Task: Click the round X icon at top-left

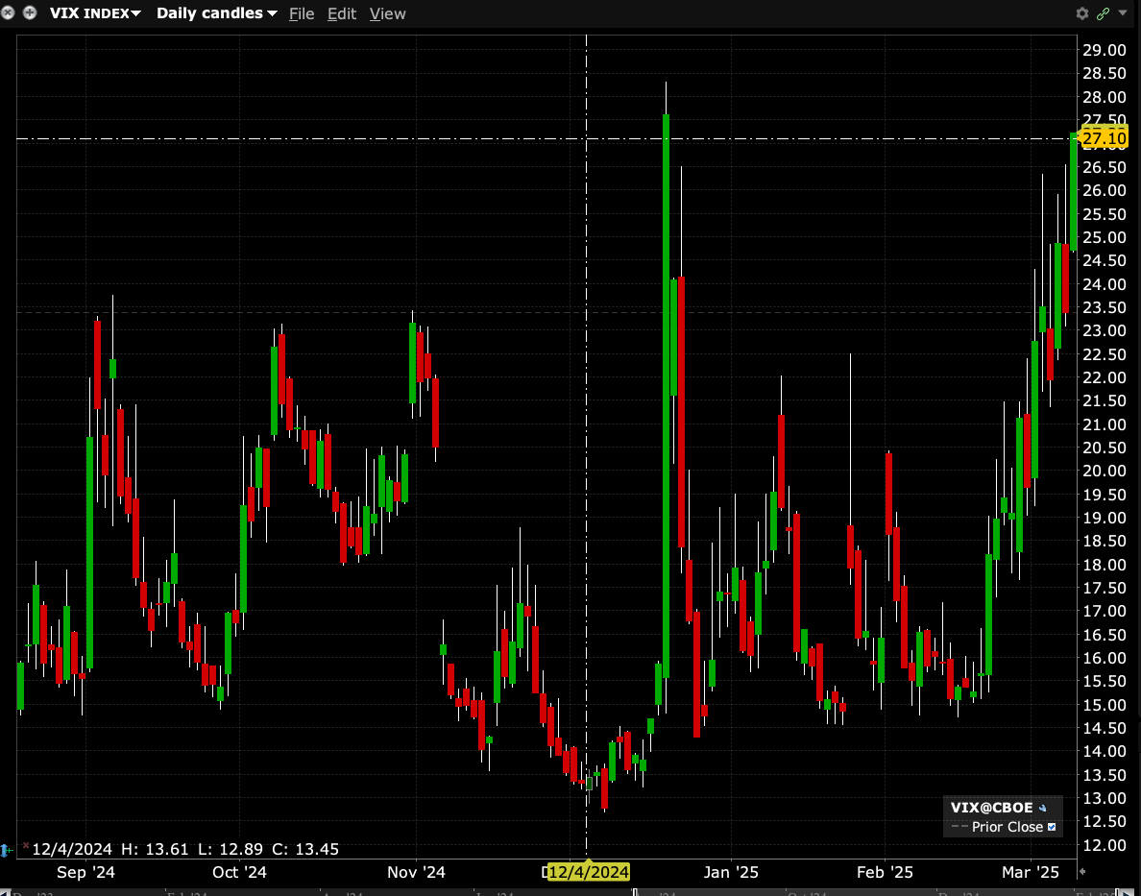Action: pyautogui.click(x=12, y=13)
